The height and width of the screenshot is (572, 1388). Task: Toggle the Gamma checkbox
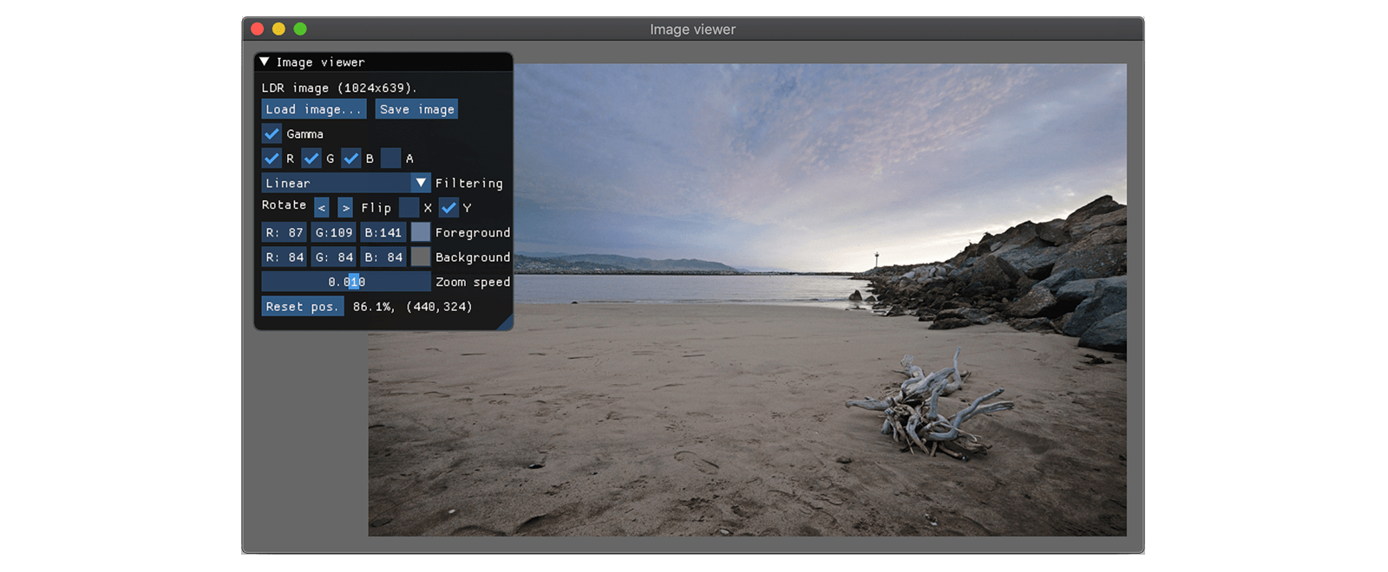[272, 133]
